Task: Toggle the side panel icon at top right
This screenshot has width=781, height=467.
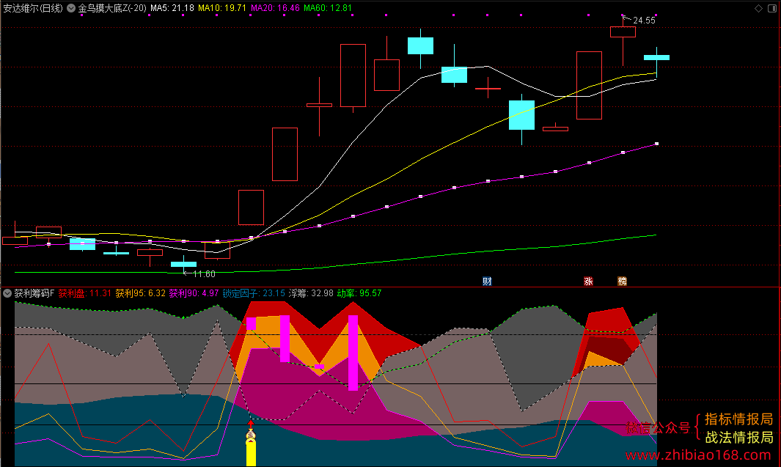Action: [772, 9]
